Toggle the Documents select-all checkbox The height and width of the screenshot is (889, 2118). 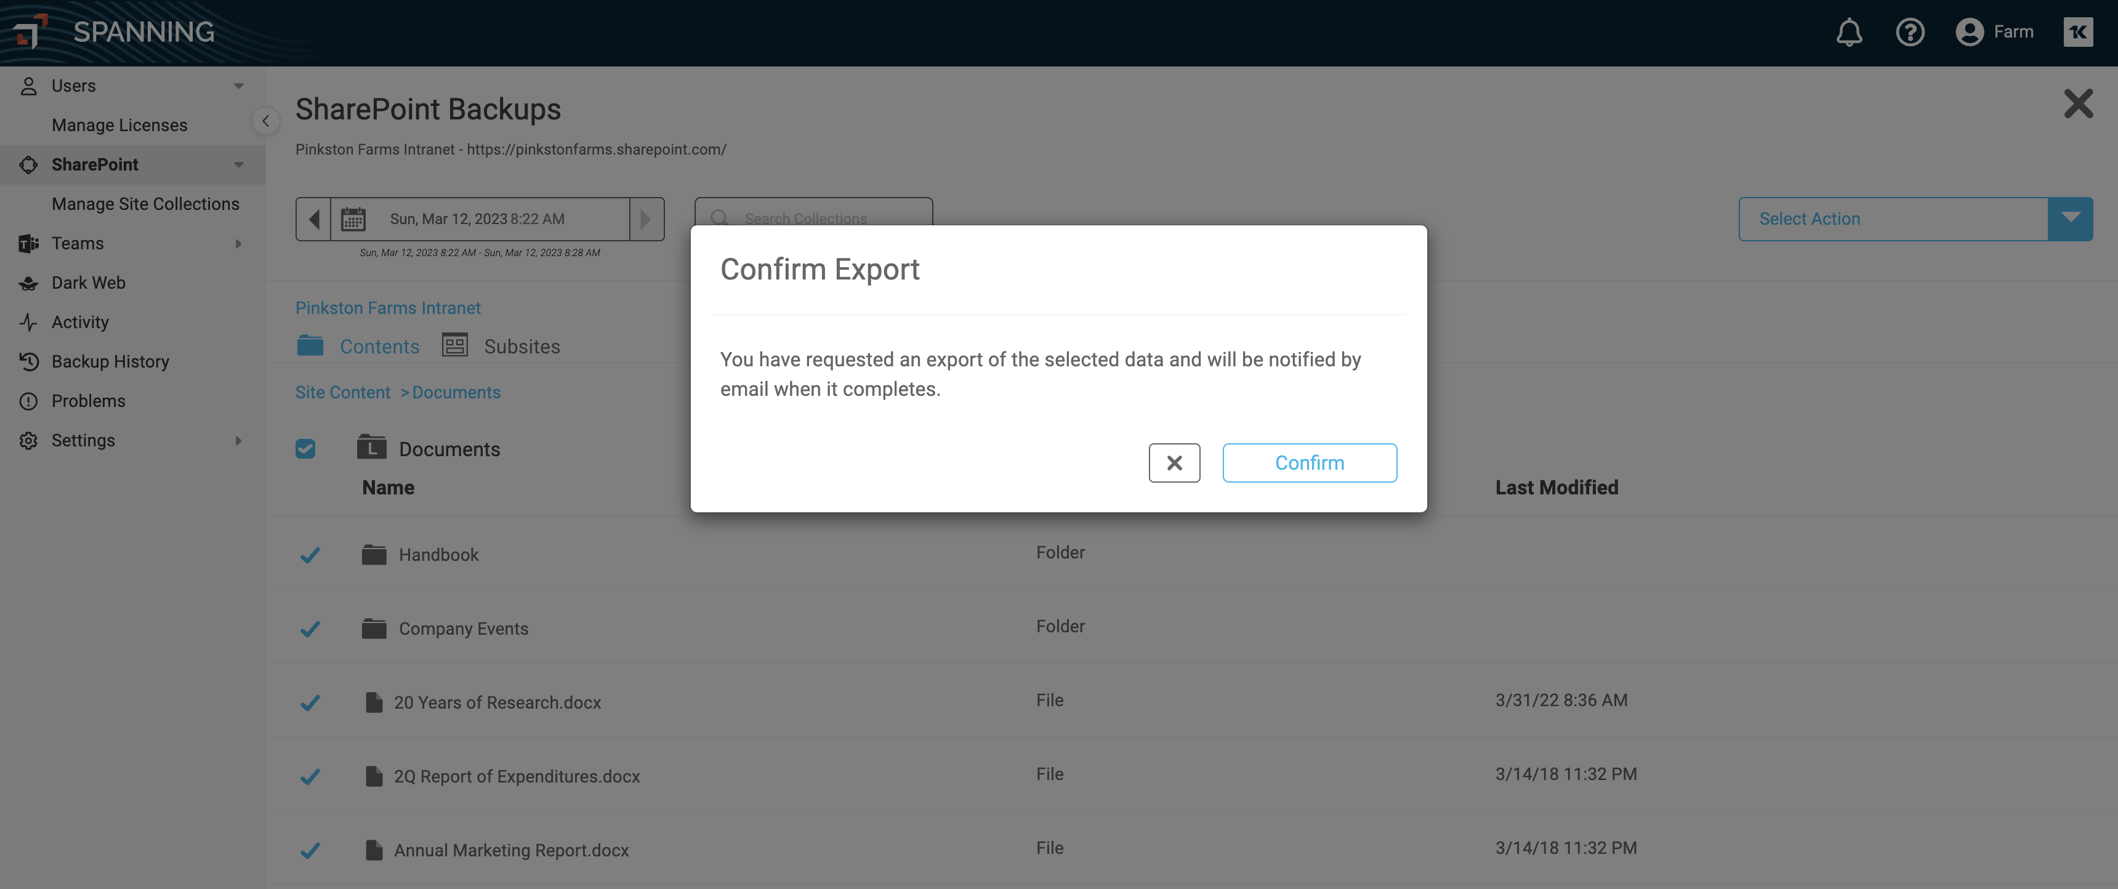pyautogui.click(x=305, y=448)
